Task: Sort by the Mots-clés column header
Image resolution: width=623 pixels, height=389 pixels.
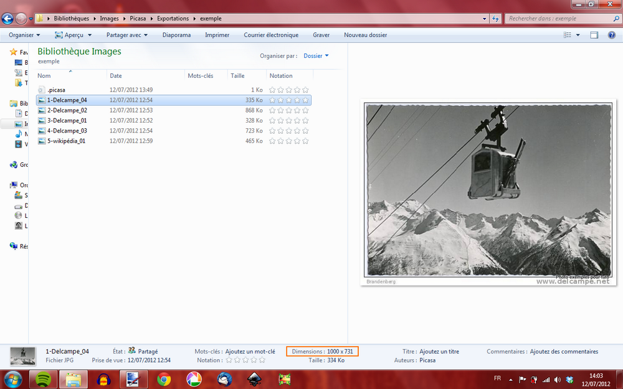Action: (x=206, y=75)
